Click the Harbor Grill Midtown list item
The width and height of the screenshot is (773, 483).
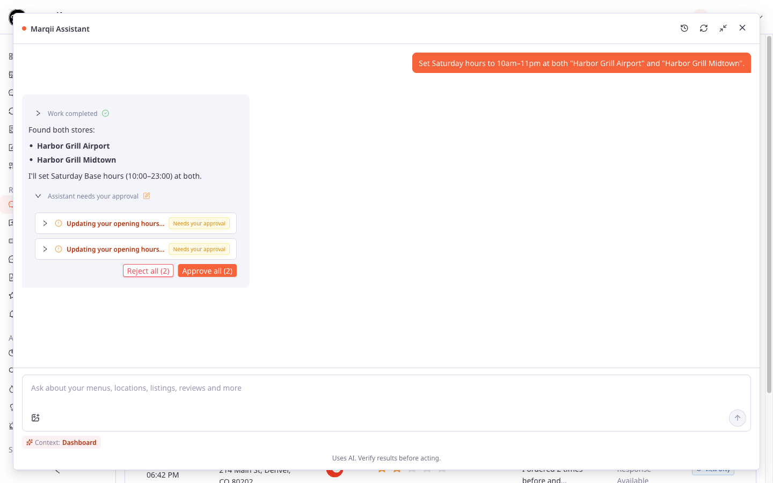(76, 160)
